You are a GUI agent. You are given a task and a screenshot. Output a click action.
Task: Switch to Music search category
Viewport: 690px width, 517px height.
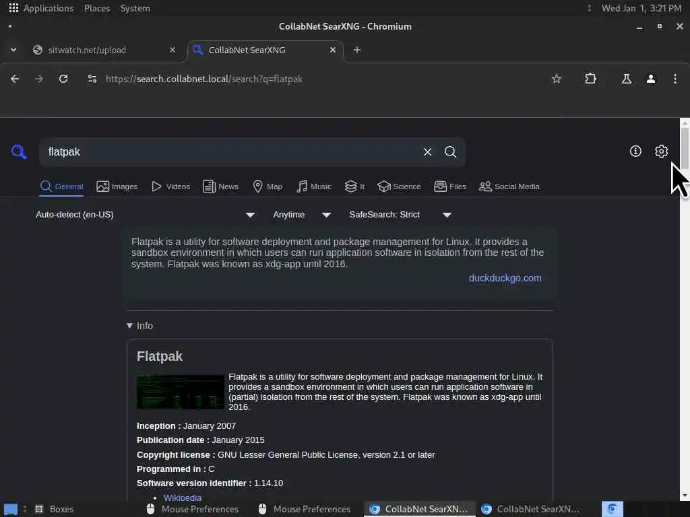click(x=314, y=186)
